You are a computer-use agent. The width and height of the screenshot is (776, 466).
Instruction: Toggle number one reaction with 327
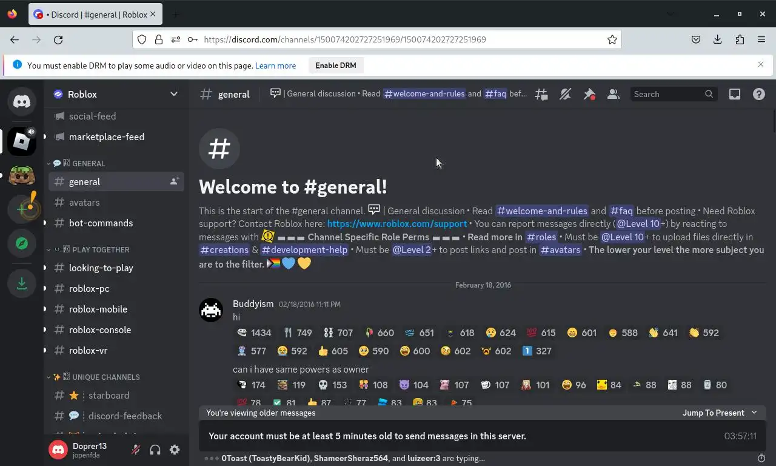pos(537,351)
